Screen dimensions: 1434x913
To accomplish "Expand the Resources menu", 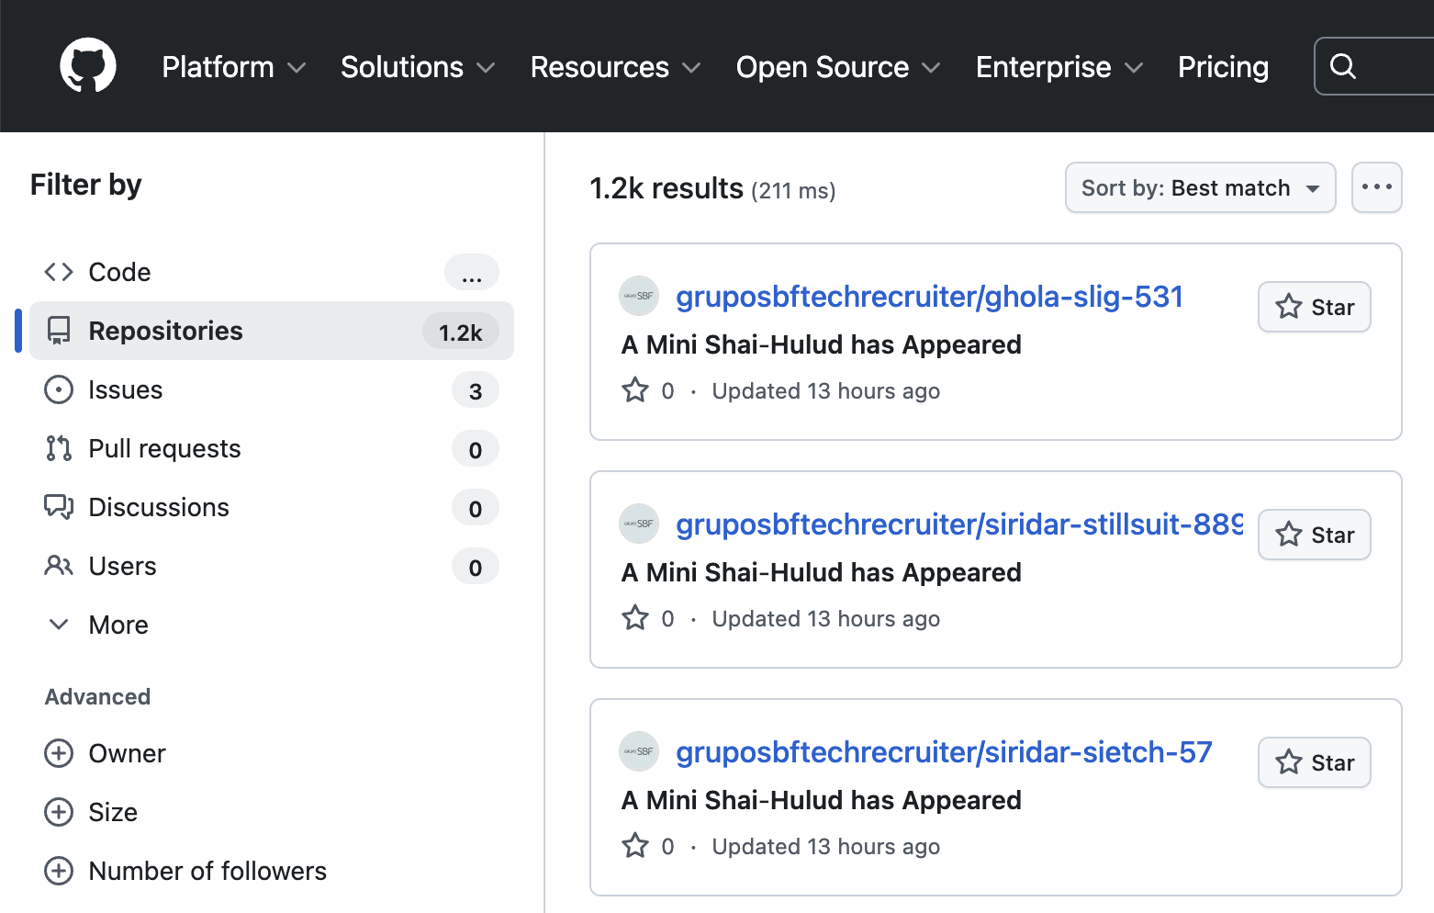I will [x=616, y=67].
